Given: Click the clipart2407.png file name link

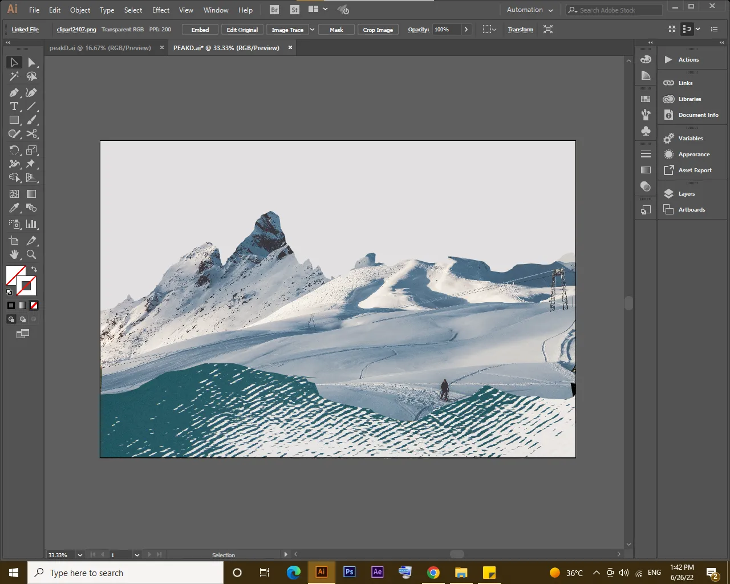Looking at the screenshot, I should click(76, 30).
